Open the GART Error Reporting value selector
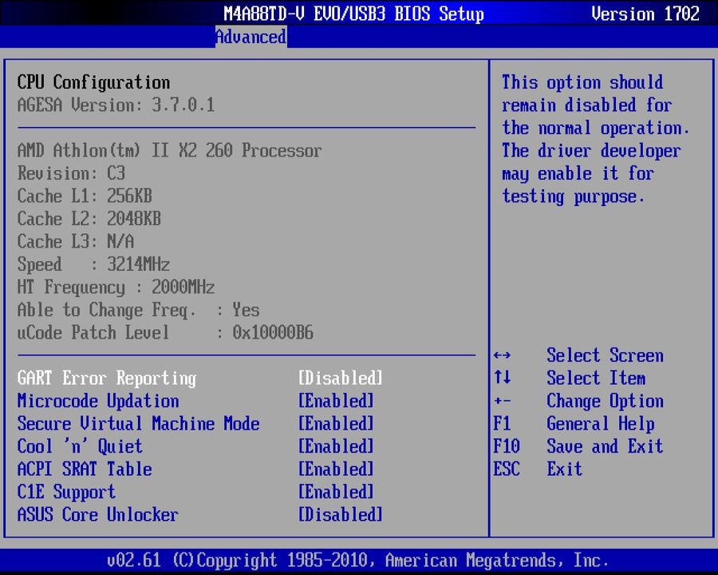Image resolution: width=718 pixels, height=575 pixels. pos(340,378)
